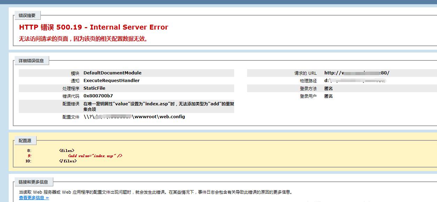Select the 错误摘要 section label
Screen dimensions: 437x202
click(x=27, y=15)
